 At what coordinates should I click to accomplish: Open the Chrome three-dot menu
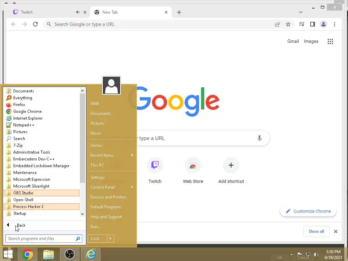(x=334, y=24)
